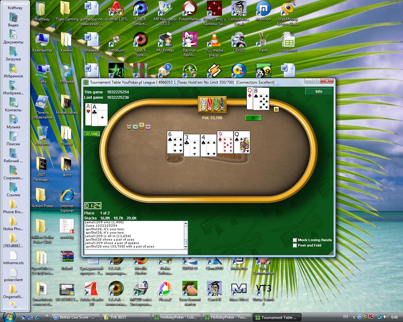Launch the CRYSIS game shortcut
Screen dimensions: 403x322
(x=239, y=42)
